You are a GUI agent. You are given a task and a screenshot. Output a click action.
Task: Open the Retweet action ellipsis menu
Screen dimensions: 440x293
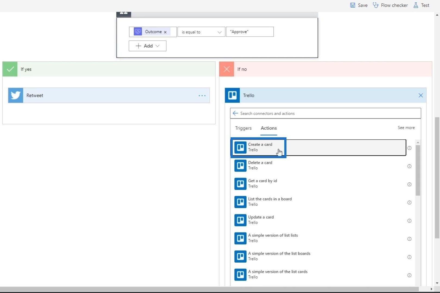[x=202, y=95]
